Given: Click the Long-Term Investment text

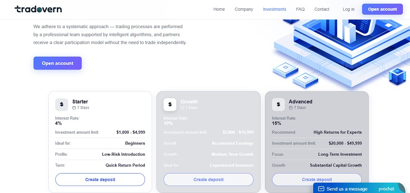Looking at the screenshot, I should [340, 154].
